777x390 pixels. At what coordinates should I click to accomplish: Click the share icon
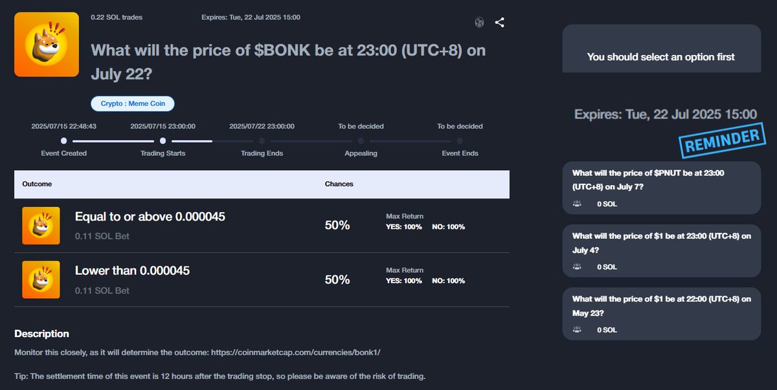[x=499, y=23]
